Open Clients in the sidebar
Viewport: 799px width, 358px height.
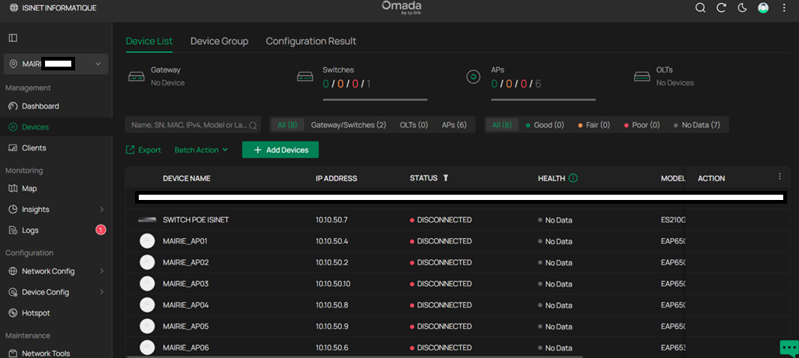34,148
